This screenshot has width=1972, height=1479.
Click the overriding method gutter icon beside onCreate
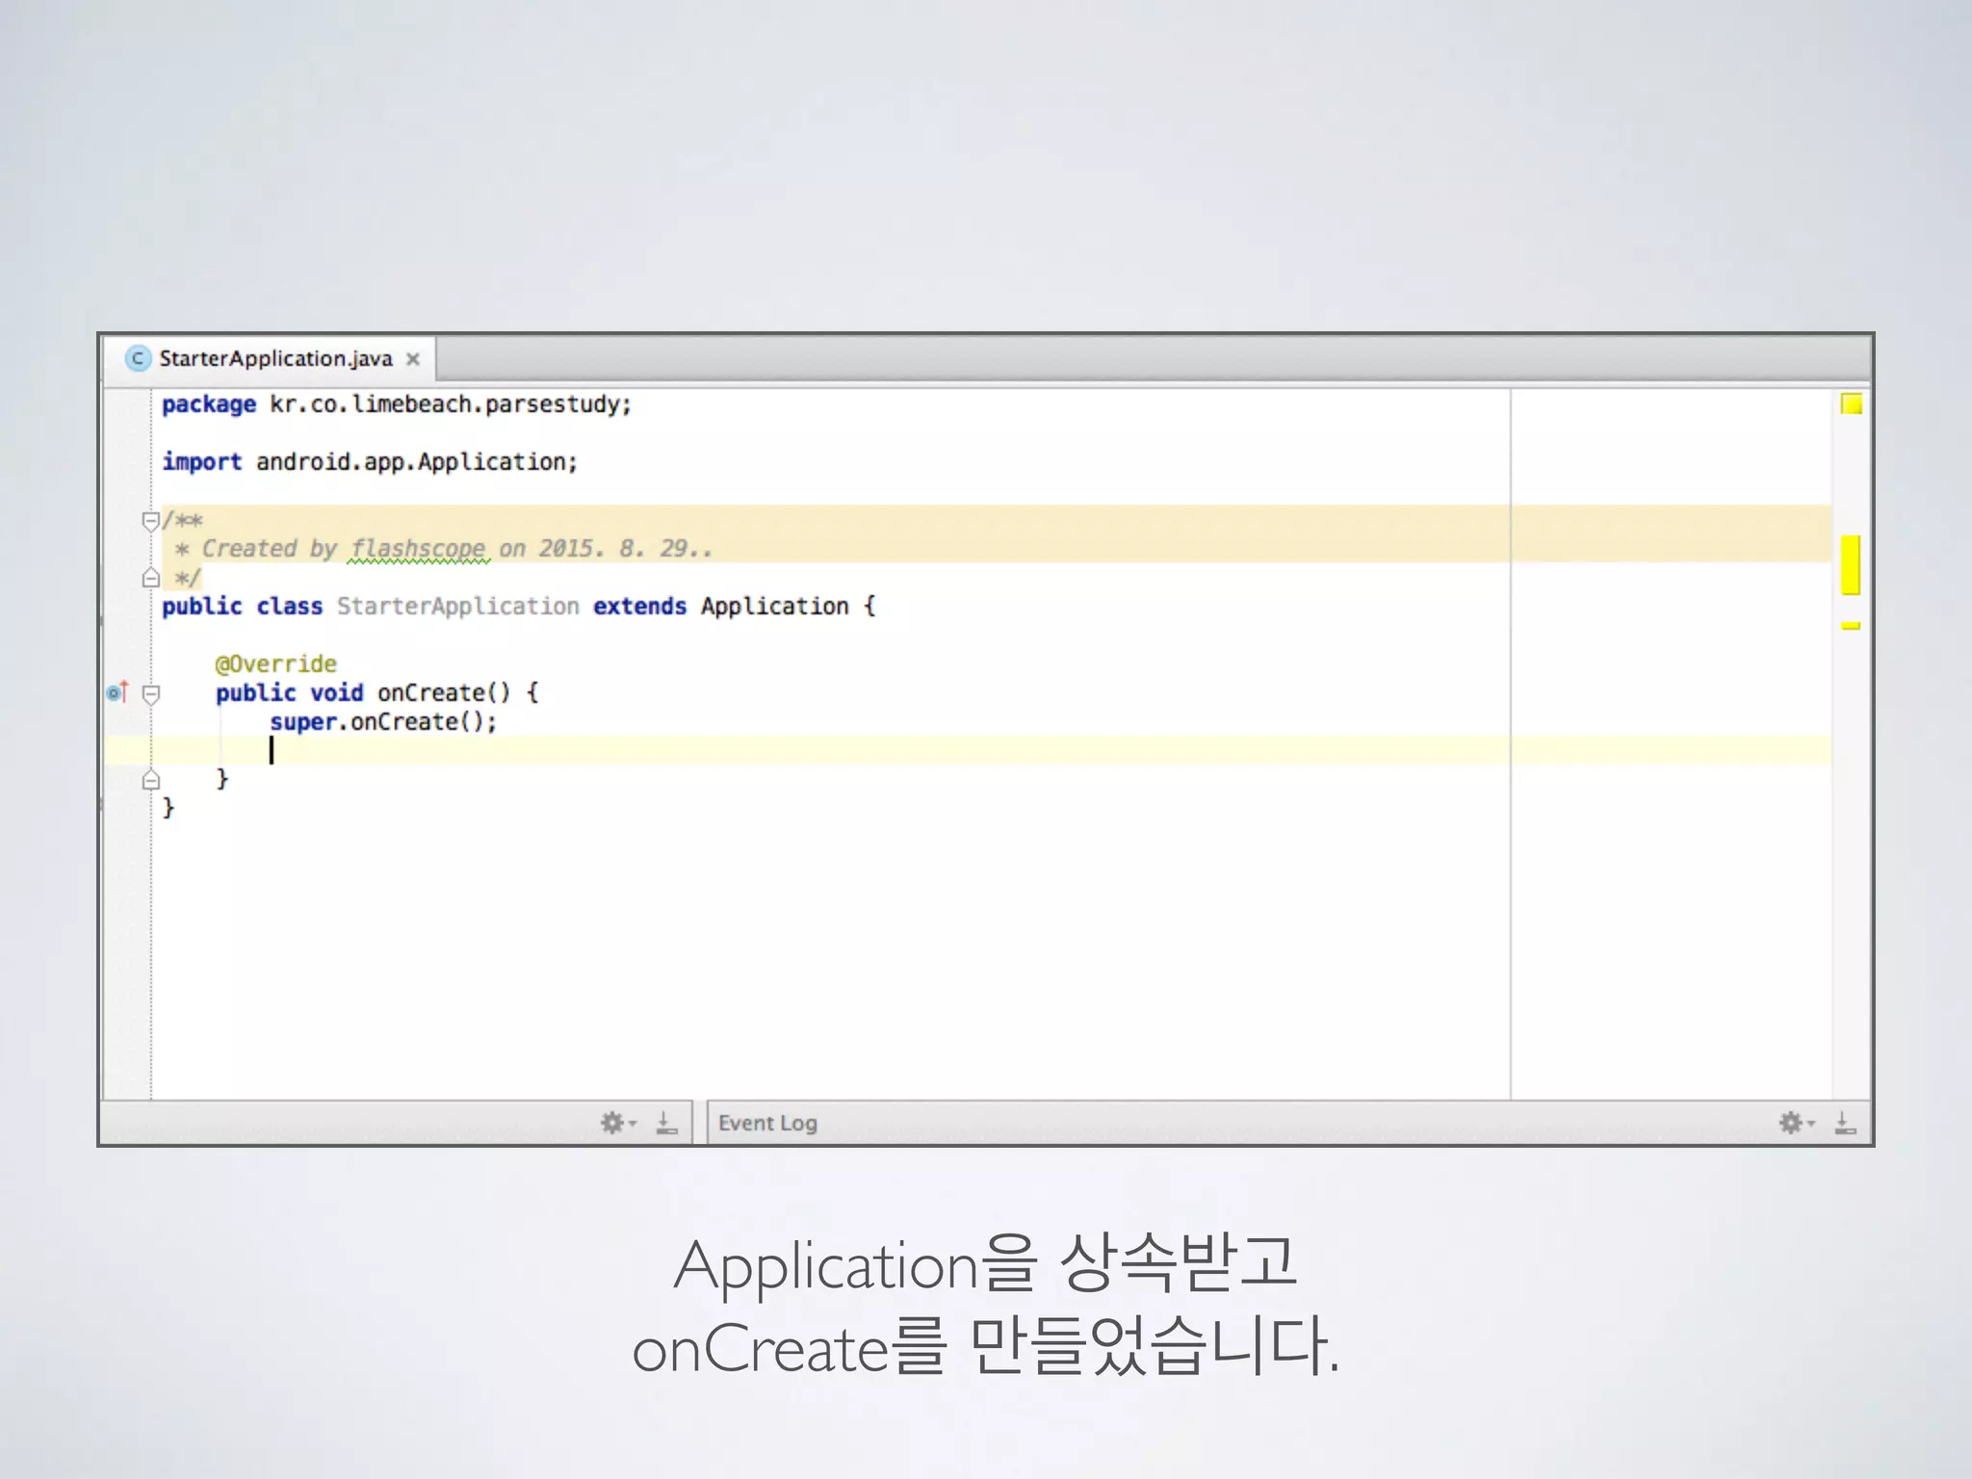pyautogui.click(x=117, y=692)
